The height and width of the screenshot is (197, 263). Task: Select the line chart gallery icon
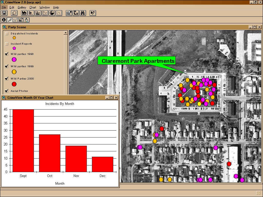(x=45, y=13)
